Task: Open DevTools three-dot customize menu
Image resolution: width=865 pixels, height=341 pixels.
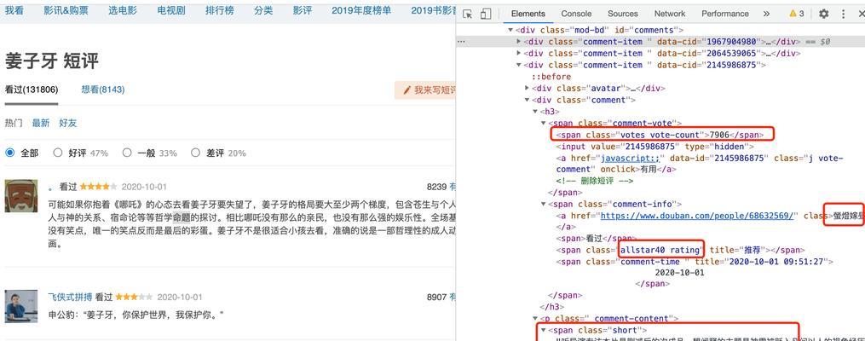Action: pyautogui.click(x=844, y=14)
